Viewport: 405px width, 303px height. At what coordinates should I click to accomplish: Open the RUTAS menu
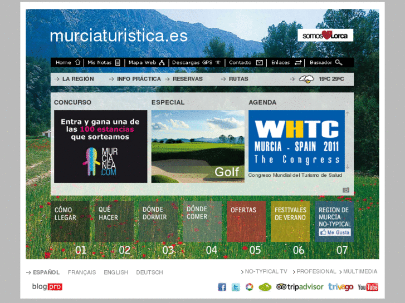tap(238, 79)
